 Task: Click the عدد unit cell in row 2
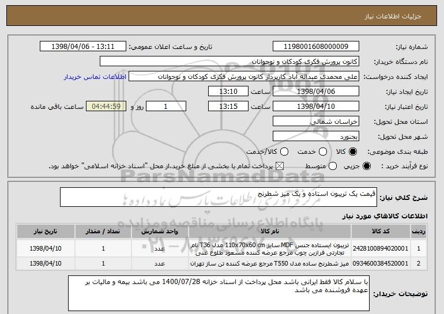coord(160,264)
